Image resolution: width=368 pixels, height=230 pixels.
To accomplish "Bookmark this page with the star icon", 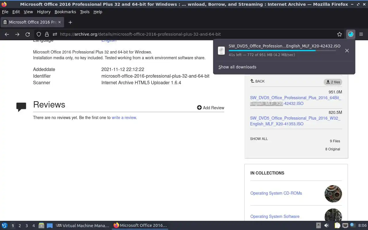I will point(340,34).
